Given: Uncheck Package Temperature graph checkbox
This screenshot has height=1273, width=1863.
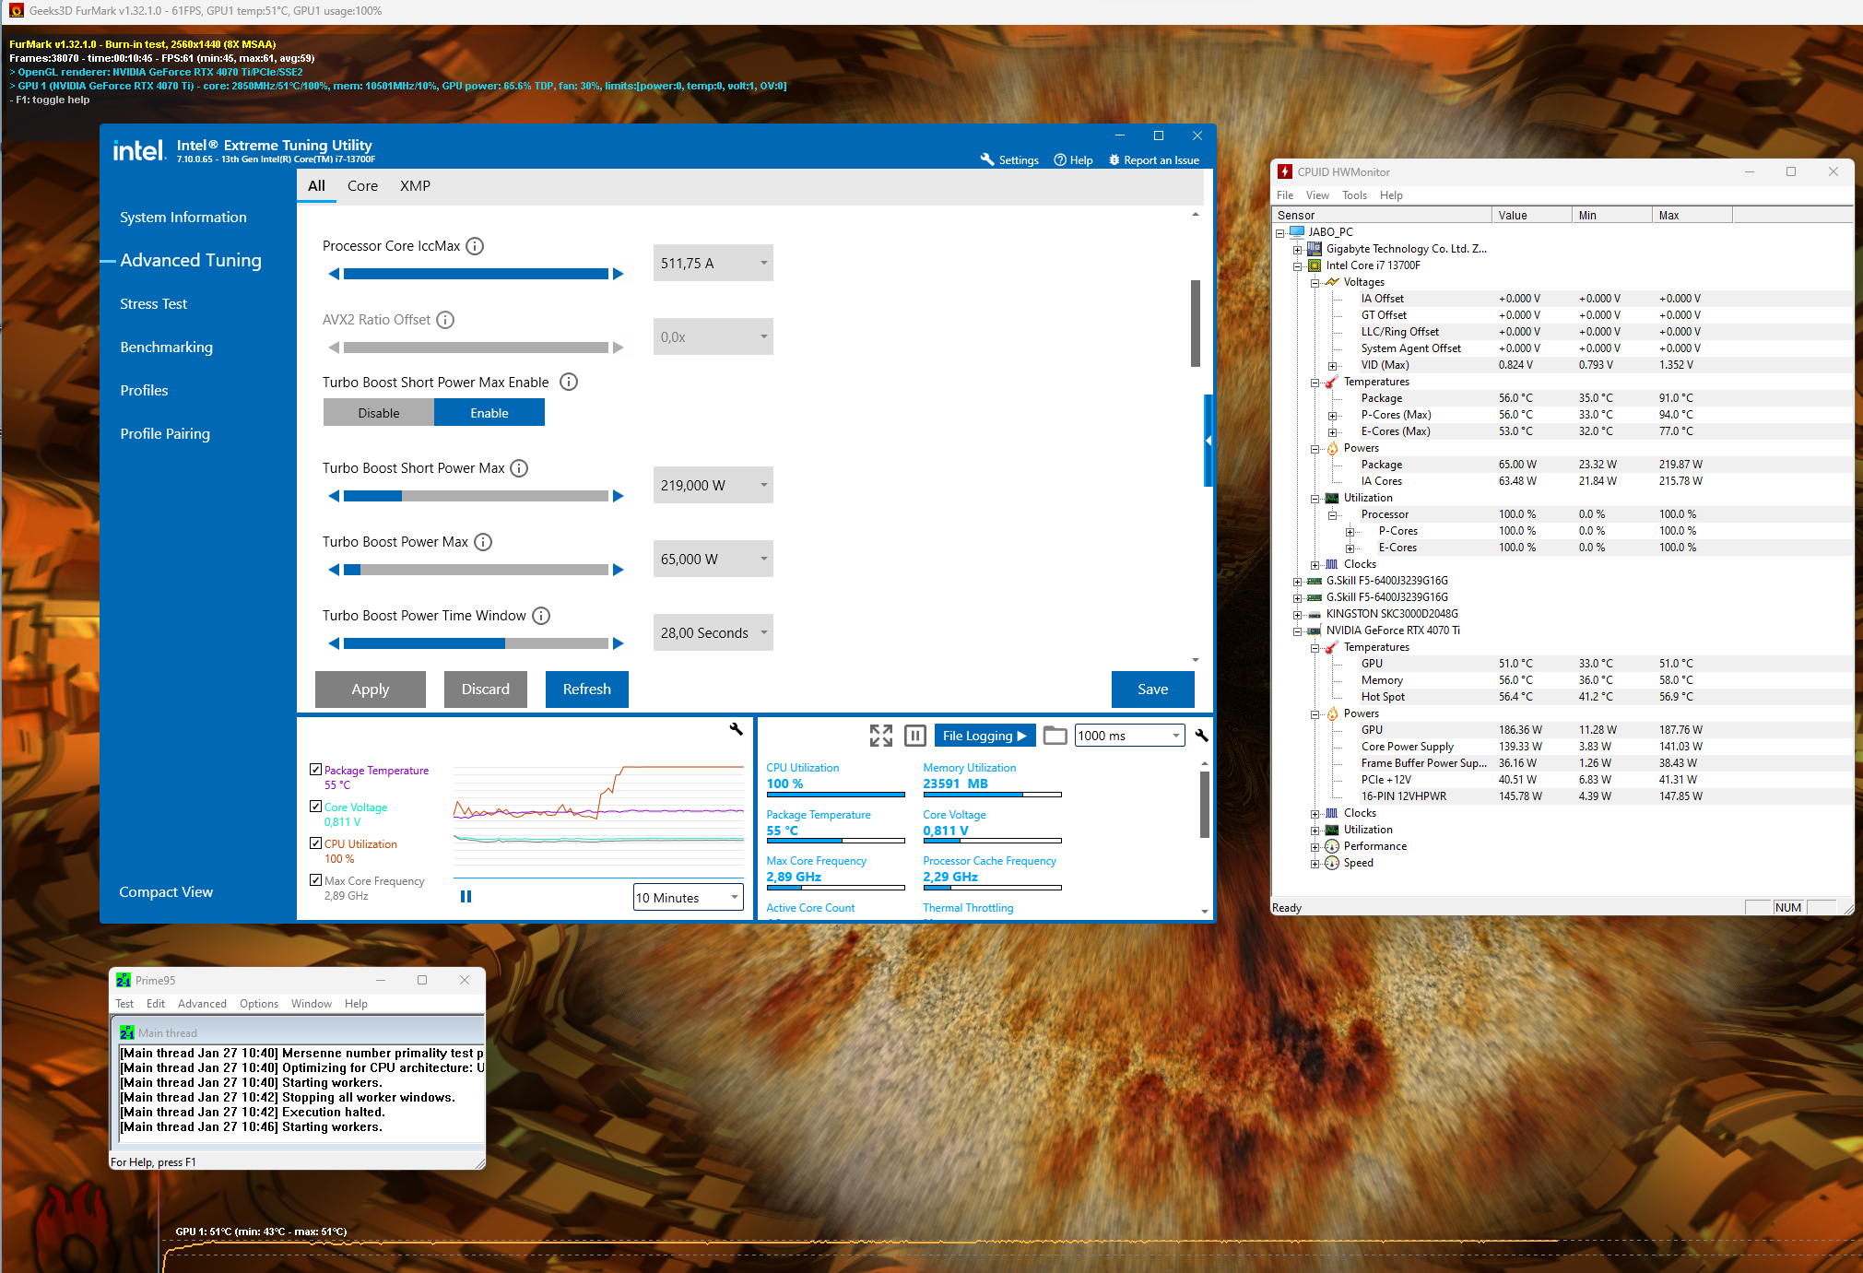Looking at the screenshot, I should pyautogui.click(x=316, y=770).
